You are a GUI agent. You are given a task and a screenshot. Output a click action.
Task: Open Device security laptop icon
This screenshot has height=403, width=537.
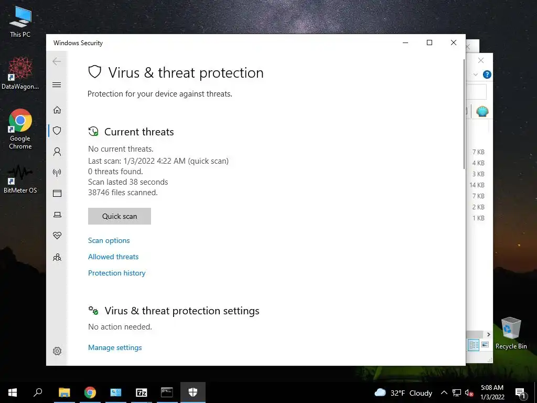click(57, 215)
